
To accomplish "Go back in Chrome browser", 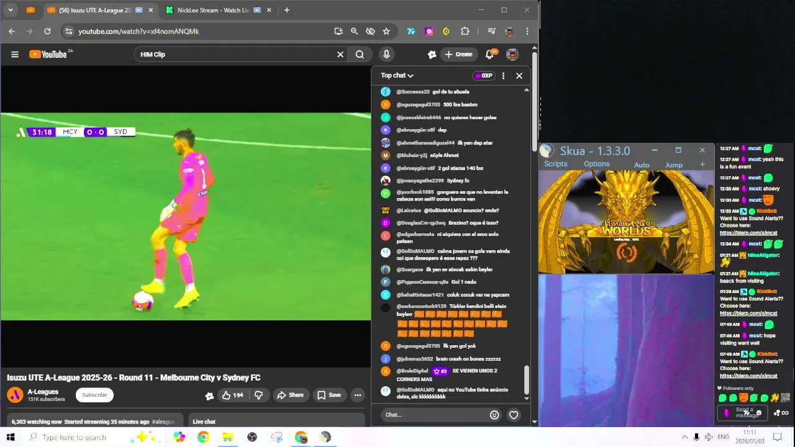I will coord(12,31).
